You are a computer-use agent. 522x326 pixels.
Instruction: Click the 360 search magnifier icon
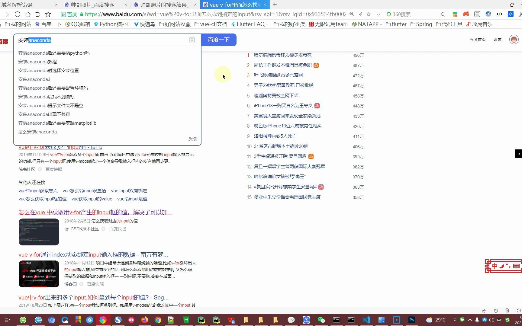tap(443, 14)
